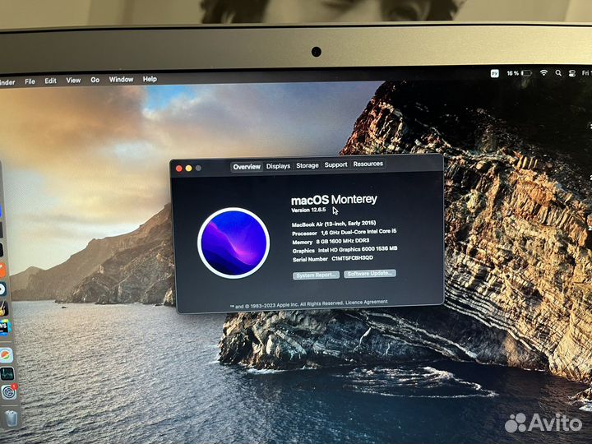Screen dimensions: 592x444
Task: Open Control Center in menu bar
Action: click(x=572, y=74)
